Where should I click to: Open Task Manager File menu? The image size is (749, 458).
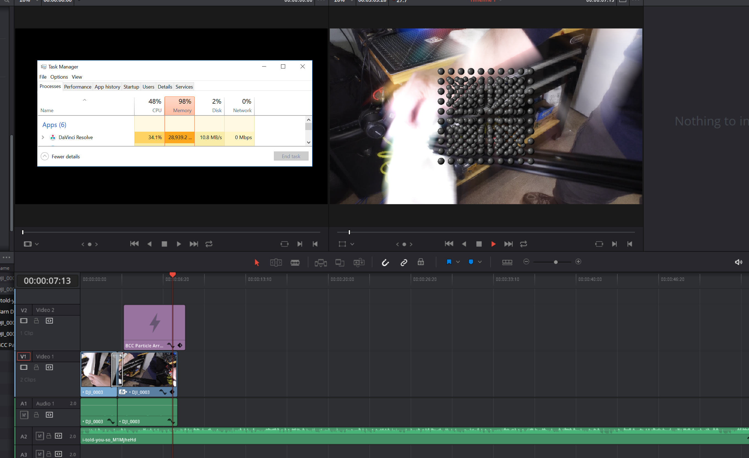[x=43, y=77]
